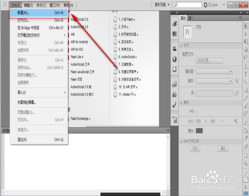Image resolution: width=249 pixels, height=196 pixels.
Task: Open the 基本功能 workspace dropdown
Action: (x=162, y=5)
